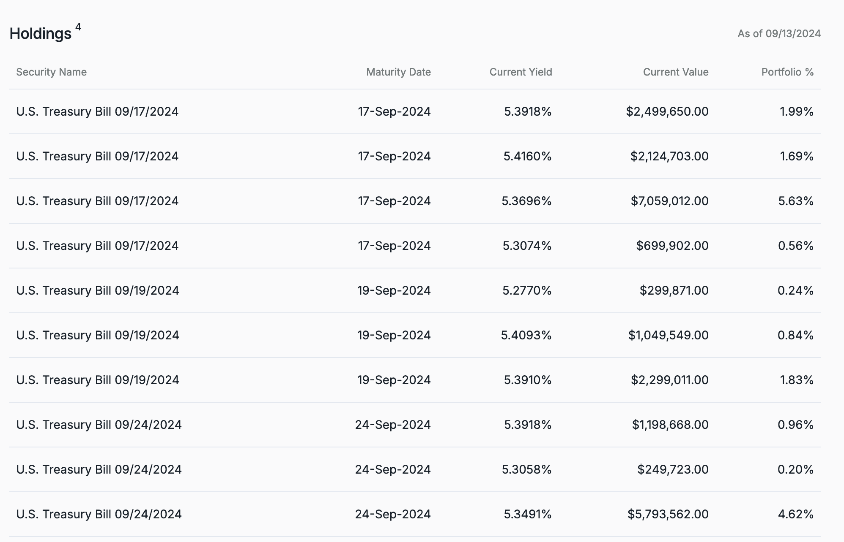Click Treasury Bill name in the 0.56% portfolio row
The height and width of the screenshot is (542, 844).
pyautogui.click(x=97, y=246)
